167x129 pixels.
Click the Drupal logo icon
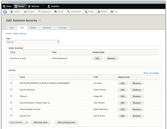[5, 12]
